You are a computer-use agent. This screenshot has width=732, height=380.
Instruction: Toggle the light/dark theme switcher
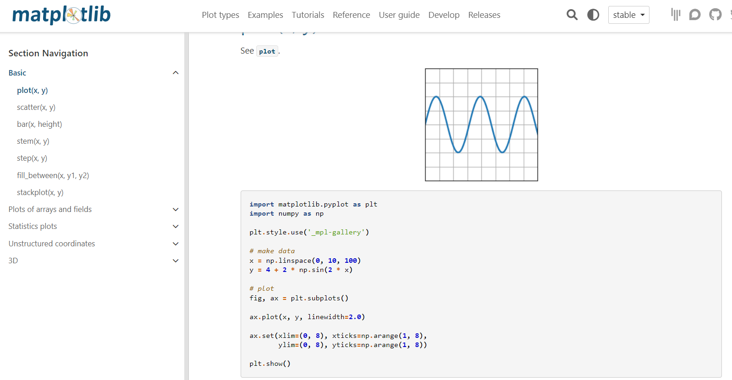[593, 15]
